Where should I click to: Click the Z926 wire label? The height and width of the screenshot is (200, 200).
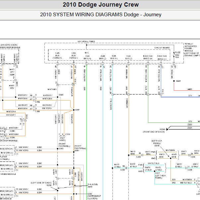pyautogui.click(x=190, y=128)
